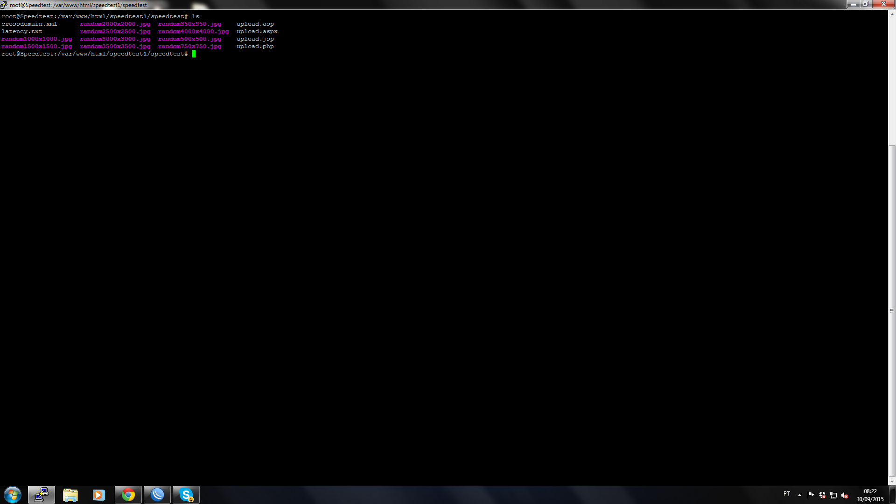
Task: Open Skype from the taskbar
Action: click(186, 495)
